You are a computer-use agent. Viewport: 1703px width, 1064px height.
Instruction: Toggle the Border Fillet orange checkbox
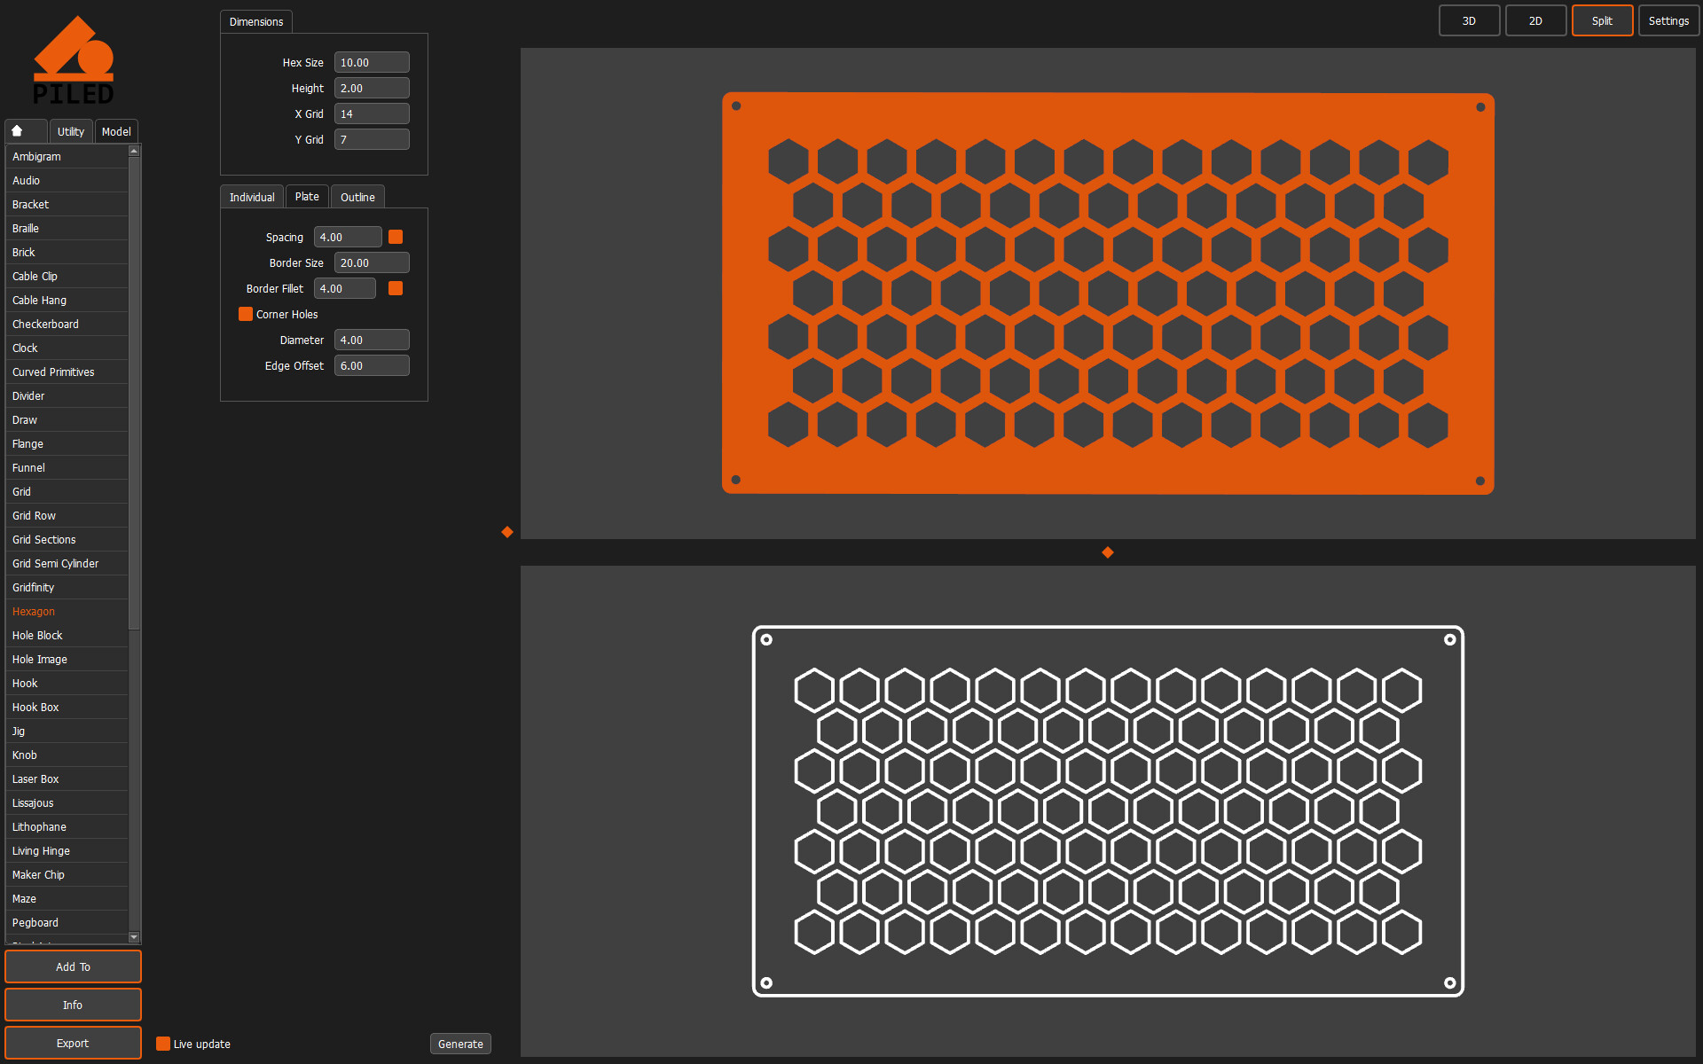396,288
